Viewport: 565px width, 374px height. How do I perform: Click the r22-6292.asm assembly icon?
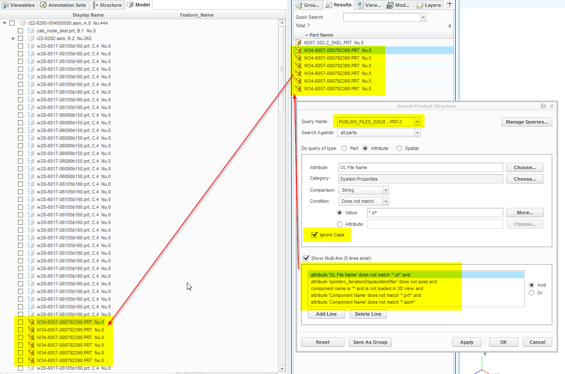coord(31,38)
